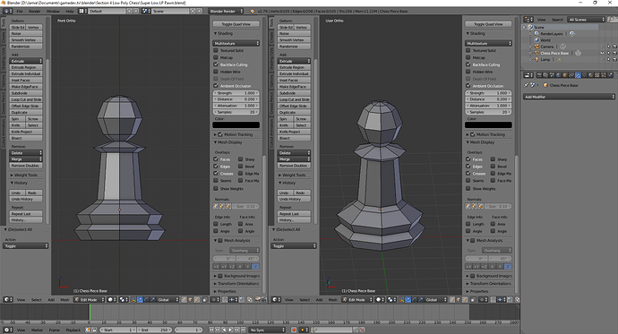Open the Render properties tab icon

click(539, 75)
